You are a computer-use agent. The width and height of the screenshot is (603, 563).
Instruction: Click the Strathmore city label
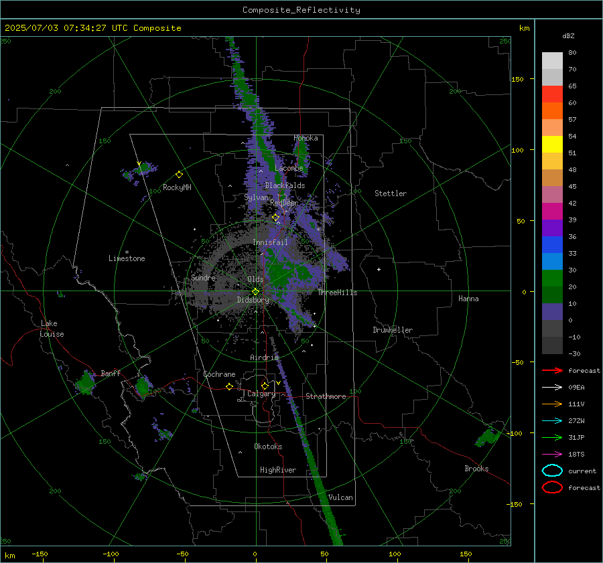[x=326, y=396]
